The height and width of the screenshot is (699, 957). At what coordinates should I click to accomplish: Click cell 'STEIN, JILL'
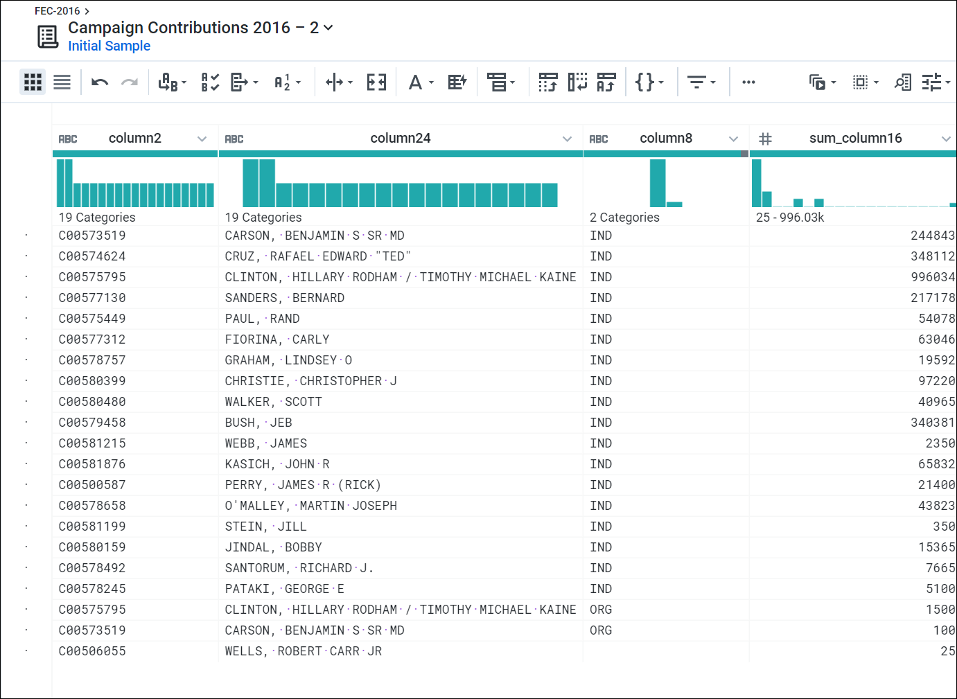[x=265, y=527]
